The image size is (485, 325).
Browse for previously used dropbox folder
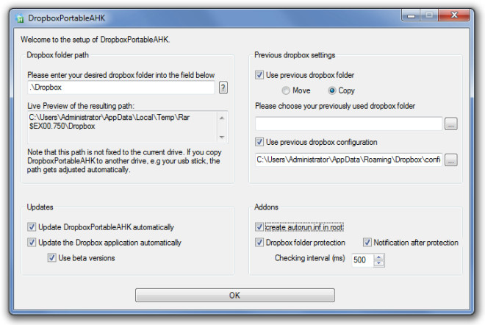[450, 124]
